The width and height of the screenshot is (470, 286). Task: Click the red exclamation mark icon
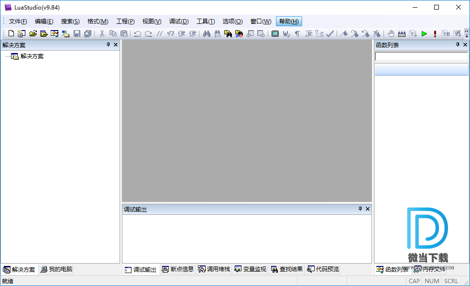(x=435, y=33)
